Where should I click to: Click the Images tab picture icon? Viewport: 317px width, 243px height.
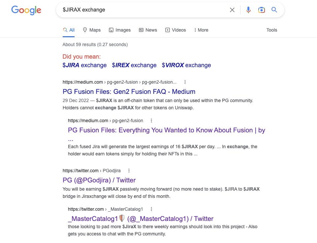pyautogui.click(x=111, y=30)
